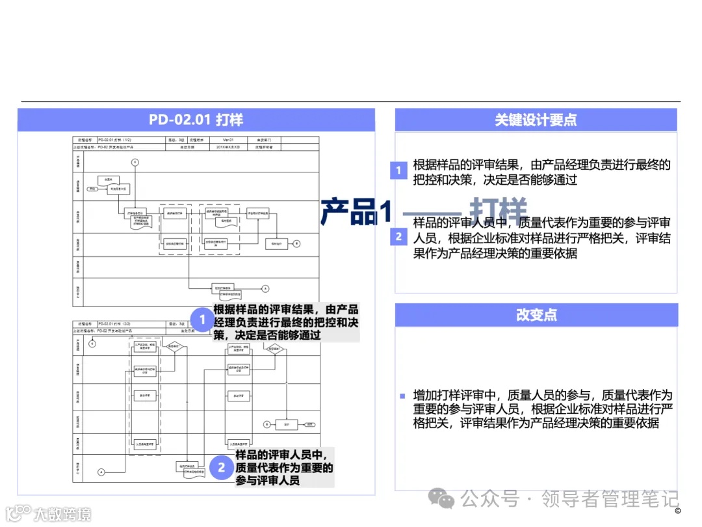Click the start oval 开始 in the upper flowchart
This screenshot has height=527, width=702.
tap(92, 188)
